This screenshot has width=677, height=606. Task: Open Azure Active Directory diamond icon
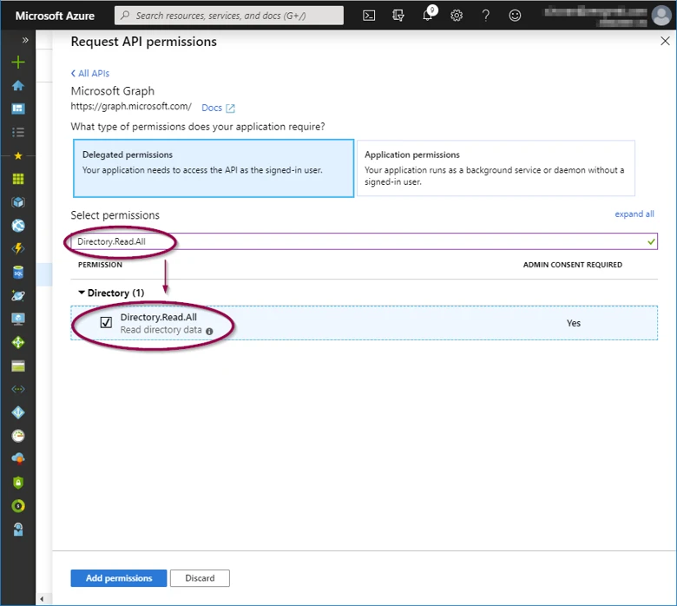click(18, 412)
